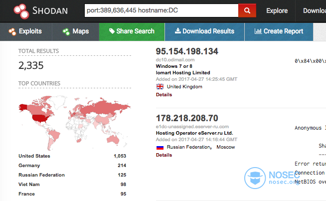Open the 95.154.198.134 result heading
This screenshot has width=326, height=201.
point(187,51)
